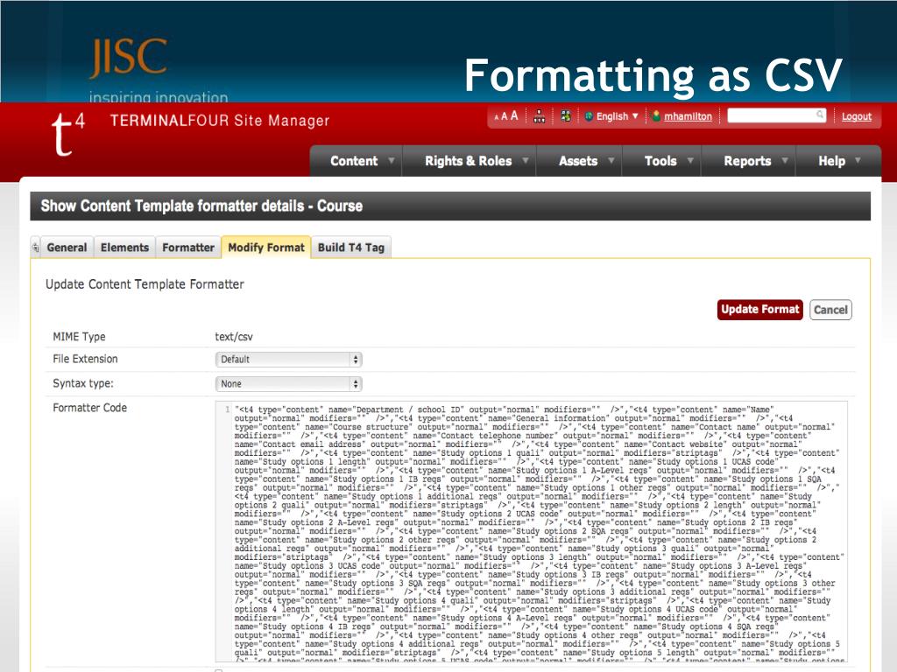Open the mhamilton user link
The height and width of the screenshot is (672, 897).
(x=688, y=116)
